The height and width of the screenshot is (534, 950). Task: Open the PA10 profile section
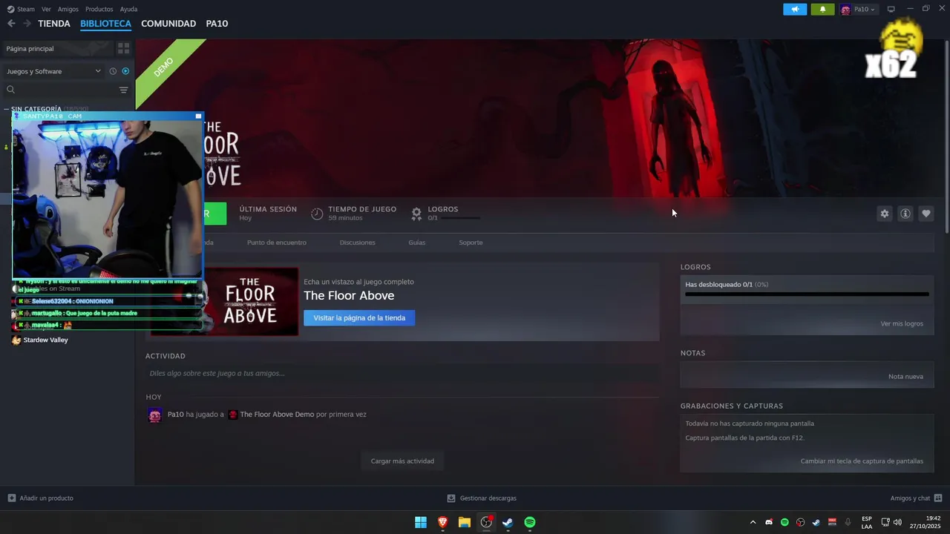(217, 24)
